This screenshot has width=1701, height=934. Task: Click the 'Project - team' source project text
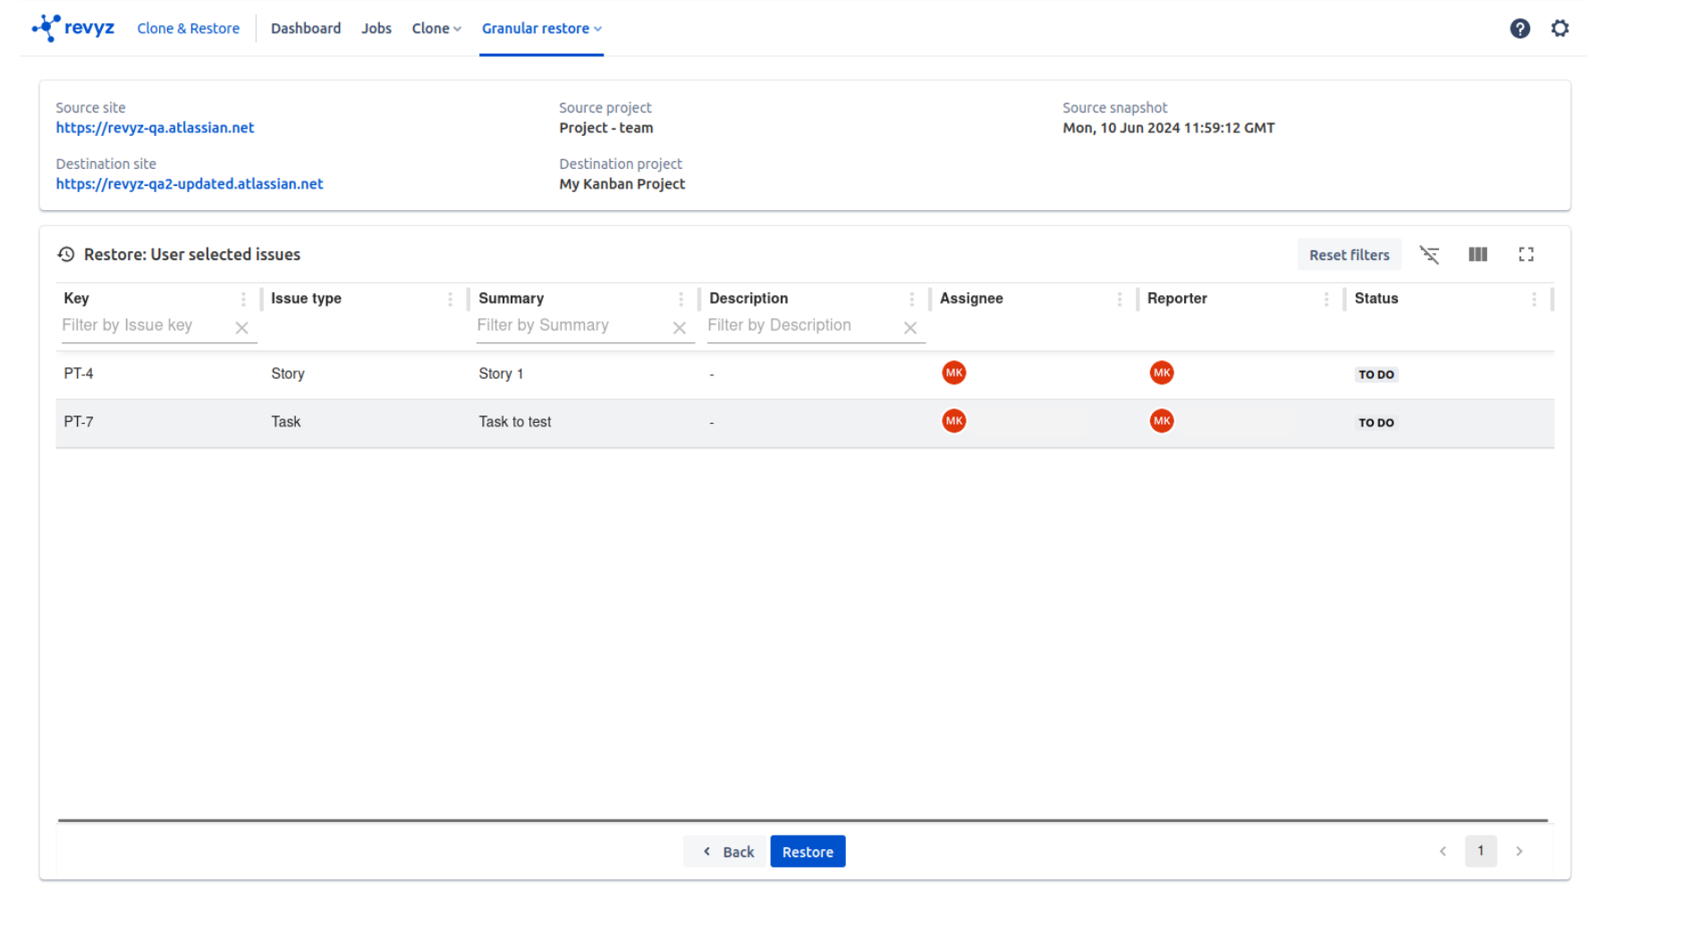605,128
